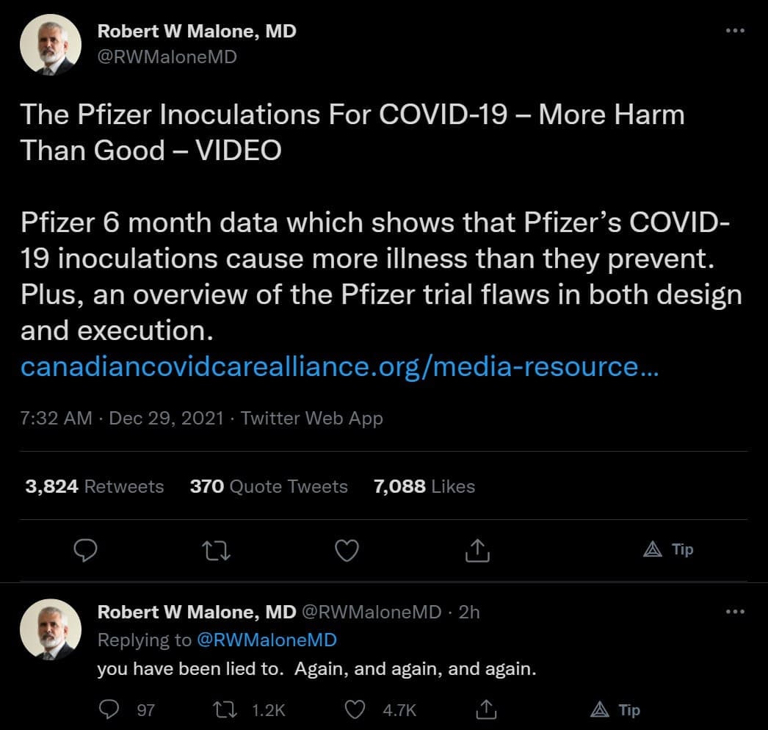This screenshot has width=768, height=730.
Task: Share the main tweet
Action: click(x=477, y=549)
